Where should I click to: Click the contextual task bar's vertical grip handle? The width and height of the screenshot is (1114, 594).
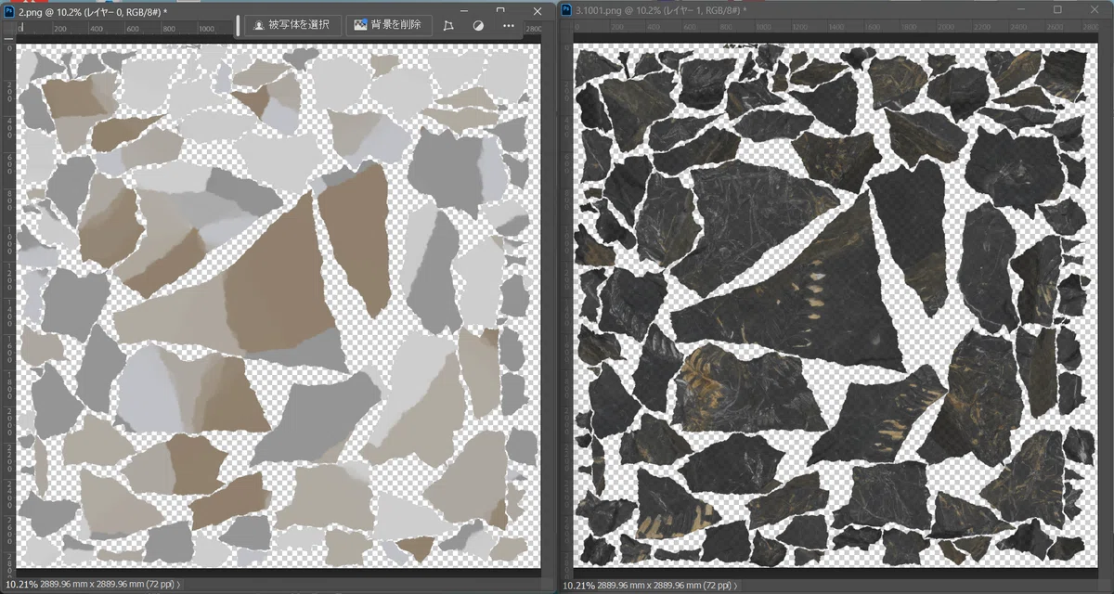click(x=238, y=26)
